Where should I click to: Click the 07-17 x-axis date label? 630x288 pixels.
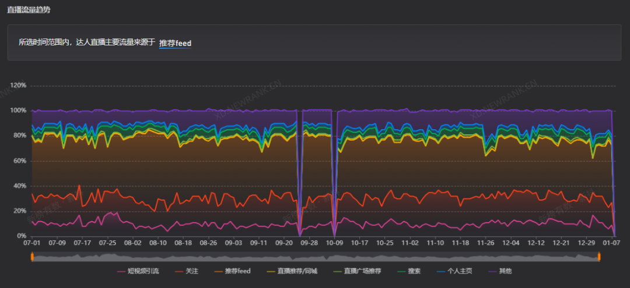[82, 243]
